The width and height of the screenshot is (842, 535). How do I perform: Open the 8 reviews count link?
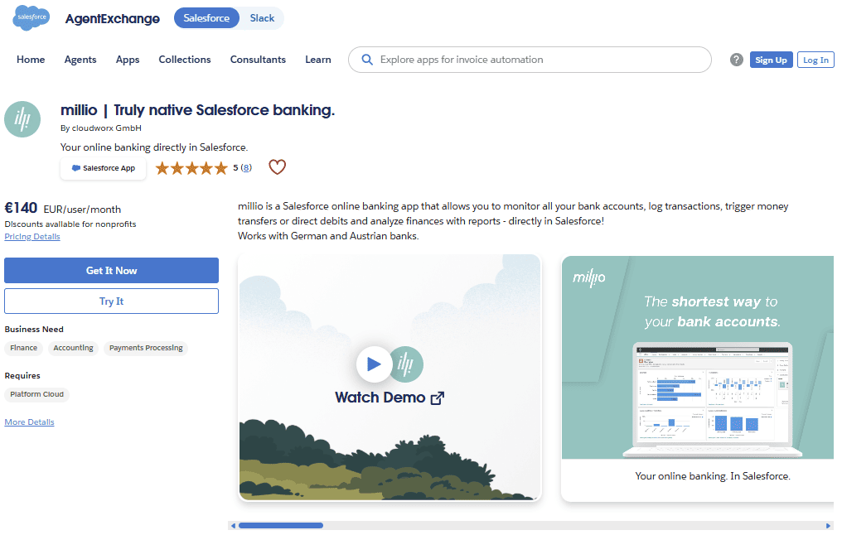tap(246, 168)
